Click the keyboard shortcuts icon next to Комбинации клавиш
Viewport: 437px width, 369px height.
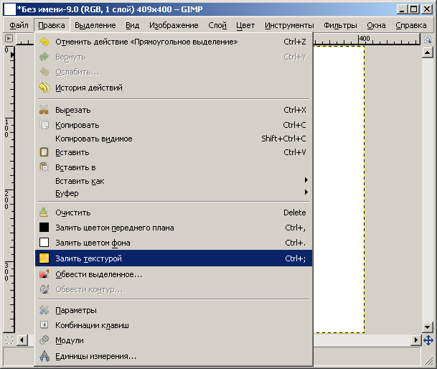[x=44, y=325]
